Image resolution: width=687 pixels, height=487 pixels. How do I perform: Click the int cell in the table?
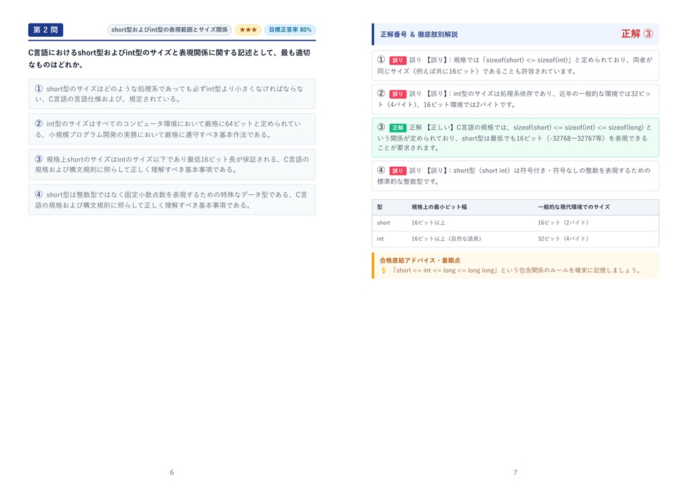tap(380, 239)
